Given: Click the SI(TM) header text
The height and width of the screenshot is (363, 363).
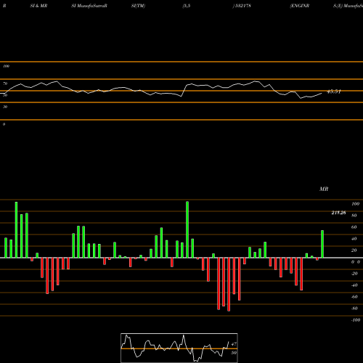Looking at the screenshot, I should pos(138,6).
